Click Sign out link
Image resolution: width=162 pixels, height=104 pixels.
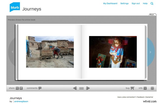pos(136,3)
